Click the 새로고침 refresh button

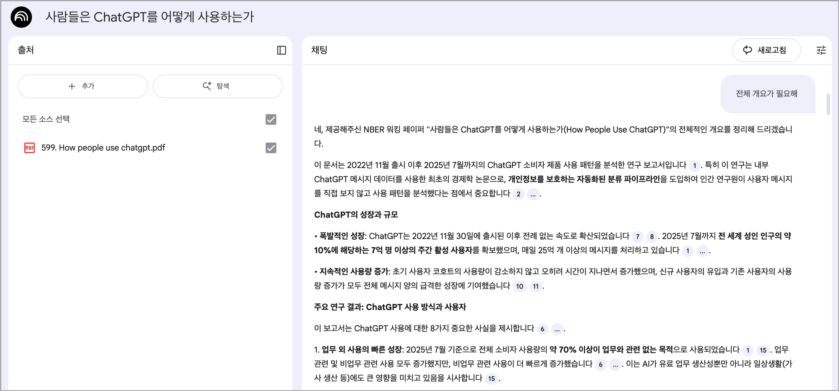click(766, 50)
